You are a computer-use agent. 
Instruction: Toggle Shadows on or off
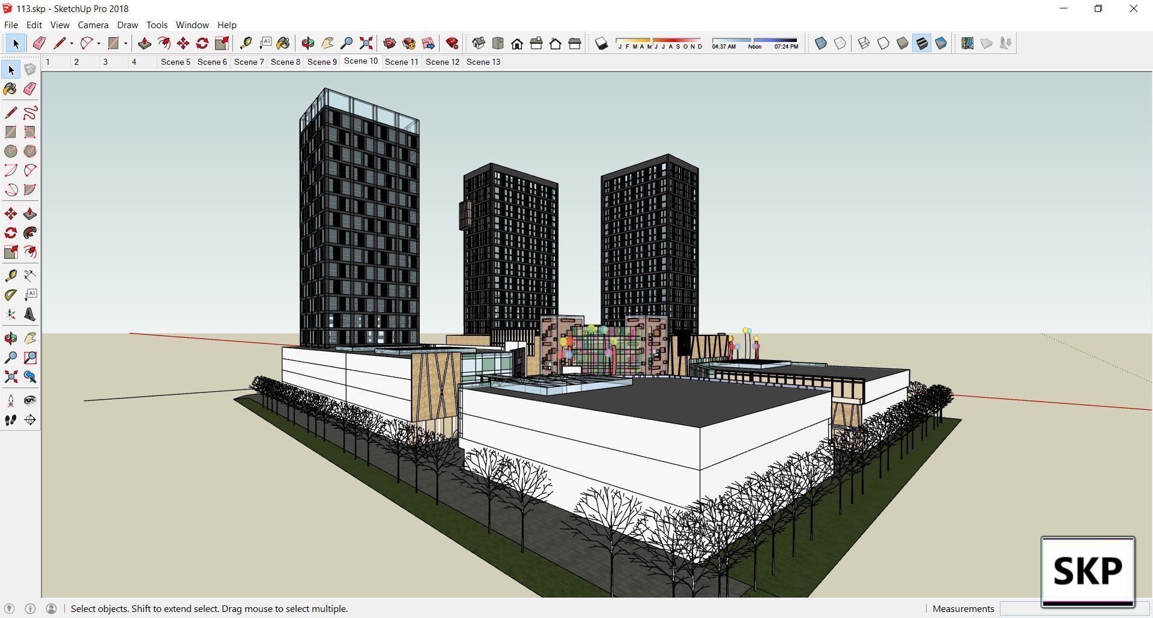pos(602,43)
